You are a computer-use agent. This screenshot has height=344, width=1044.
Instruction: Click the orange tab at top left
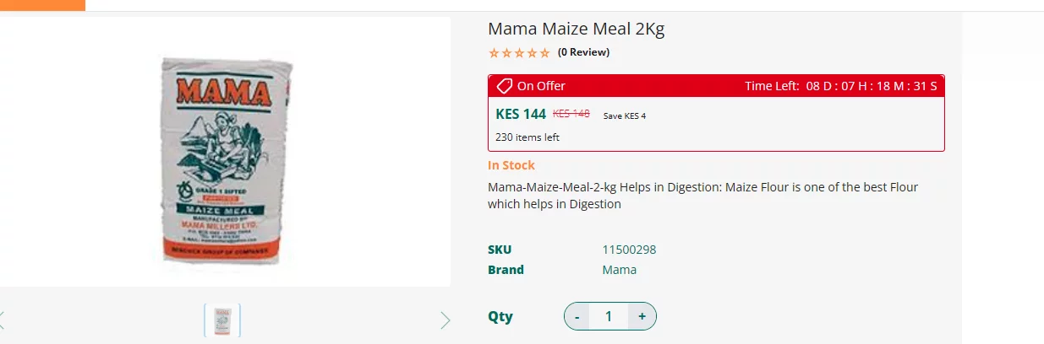(42, 5)
